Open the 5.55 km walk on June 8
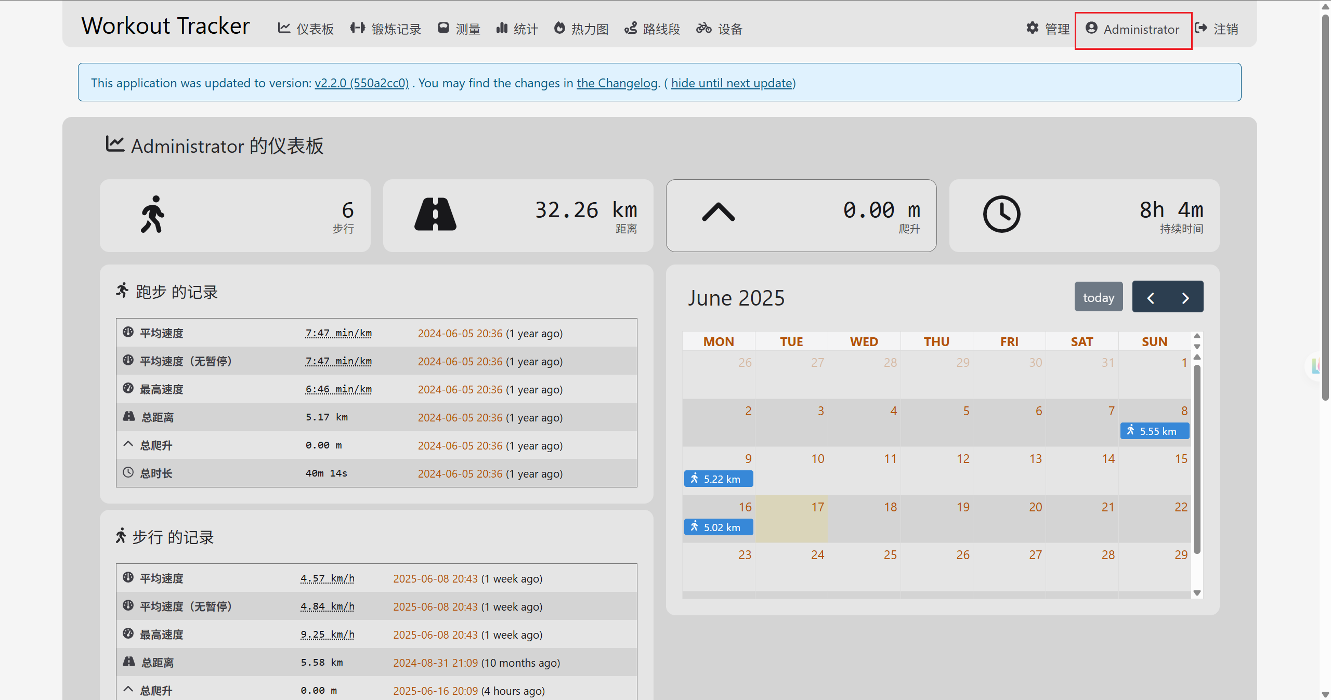Image resolution: width=1331 pixels, height=700 pixels. pyautogui.click(x=1154, y=431)
